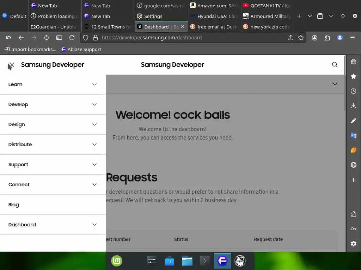Switch to the 12 Small Towns tab
361x270 pixels.
[x=108, y=27]
